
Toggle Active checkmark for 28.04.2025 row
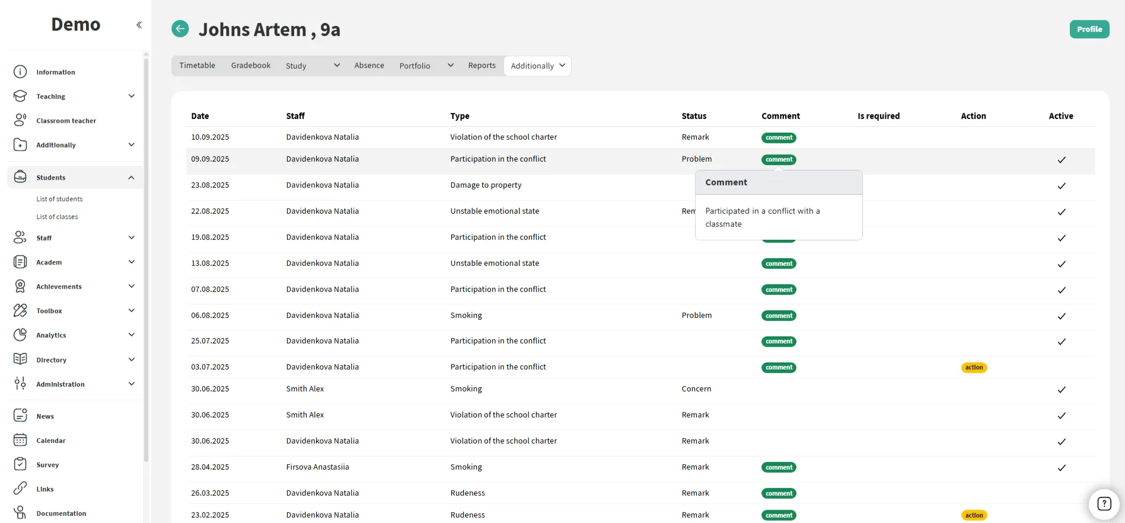1062,468
